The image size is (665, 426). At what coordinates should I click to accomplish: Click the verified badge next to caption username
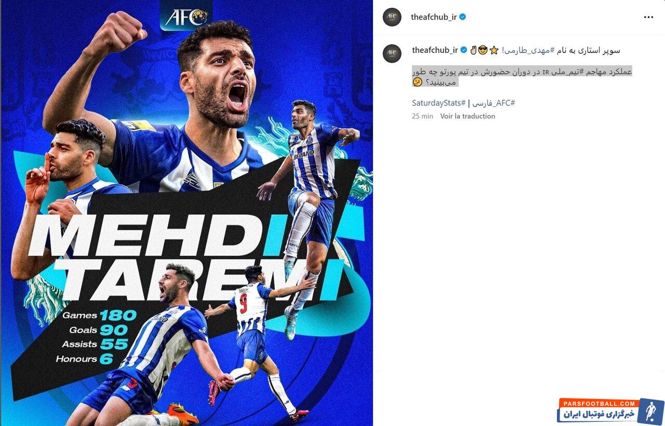(464, 50)
